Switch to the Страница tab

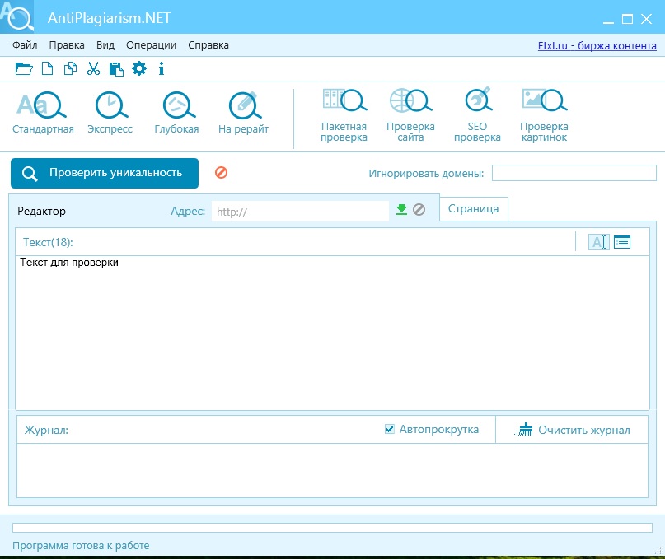tap(473, 209)
